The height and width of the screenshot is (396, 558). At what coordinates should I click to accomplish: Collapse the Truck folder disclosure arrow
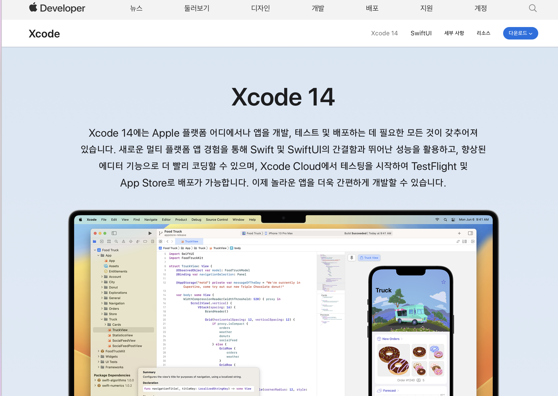pos(102,319)
